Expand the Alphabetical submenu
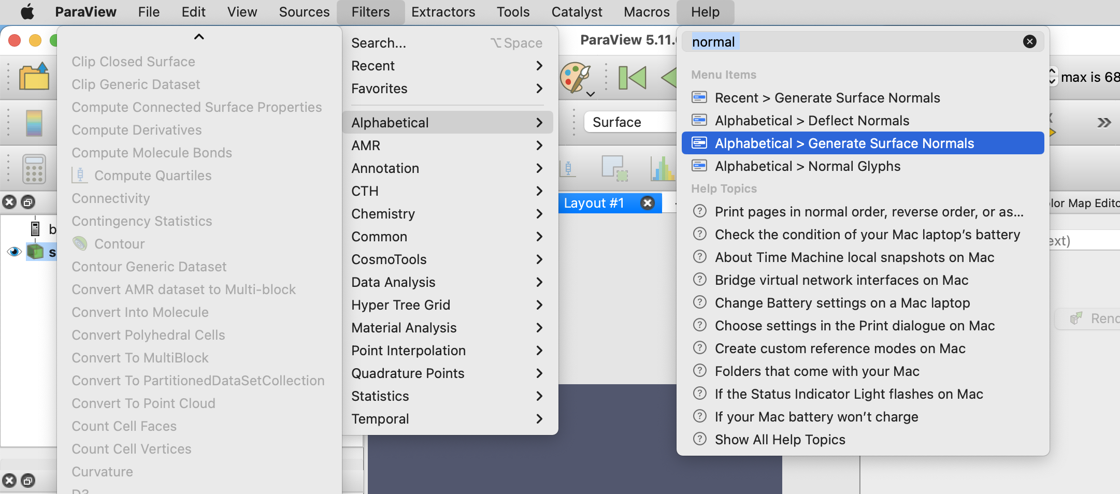The width and height of the screenshot is (1120, 494). click(447, 123)
